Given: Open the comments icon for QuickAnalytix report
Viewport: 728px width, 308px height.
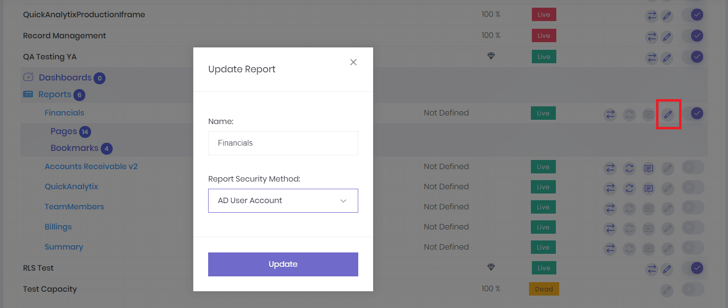Looking at the screenshot, I should [x=649, y=188].
